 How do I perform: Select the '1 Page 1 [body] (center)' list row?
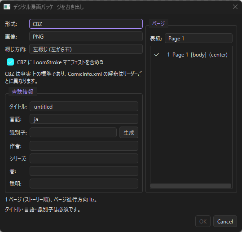(191, 55)
